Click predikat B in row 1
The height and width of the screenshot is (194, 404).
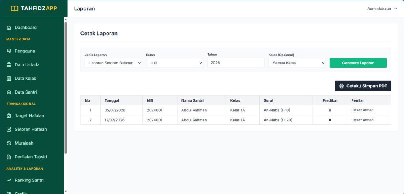[x=330, y=110]
